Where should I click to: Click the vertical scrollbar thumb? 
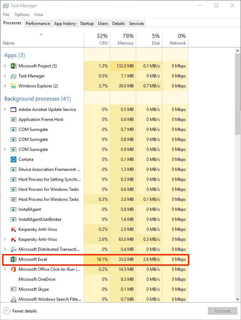(x=237, y=94)
